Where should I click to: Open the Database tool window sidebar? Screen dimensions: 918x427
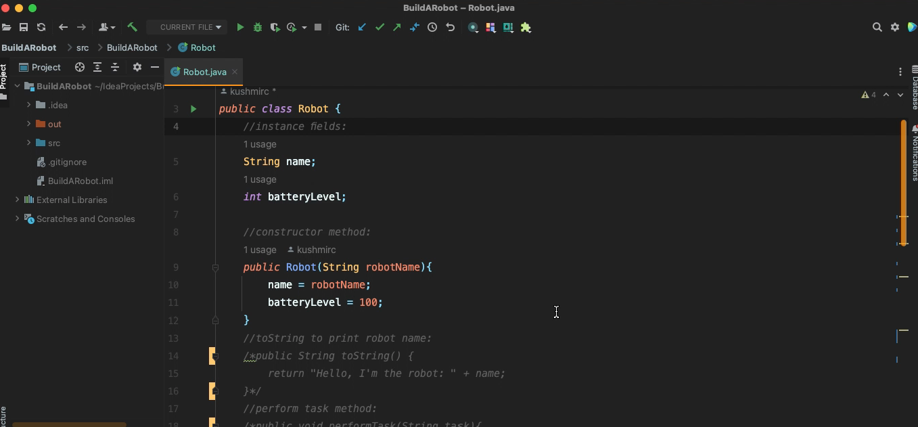coord(913,81)
